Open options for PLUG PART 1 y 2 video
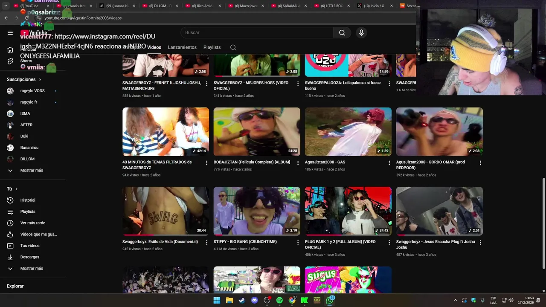This screenshot has width=546, height=307. coord(389,242)
